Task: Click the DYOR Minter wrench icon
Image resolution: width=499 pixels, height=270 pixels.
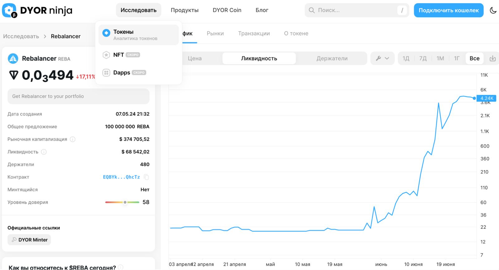Action: click(x=14, y=240)
